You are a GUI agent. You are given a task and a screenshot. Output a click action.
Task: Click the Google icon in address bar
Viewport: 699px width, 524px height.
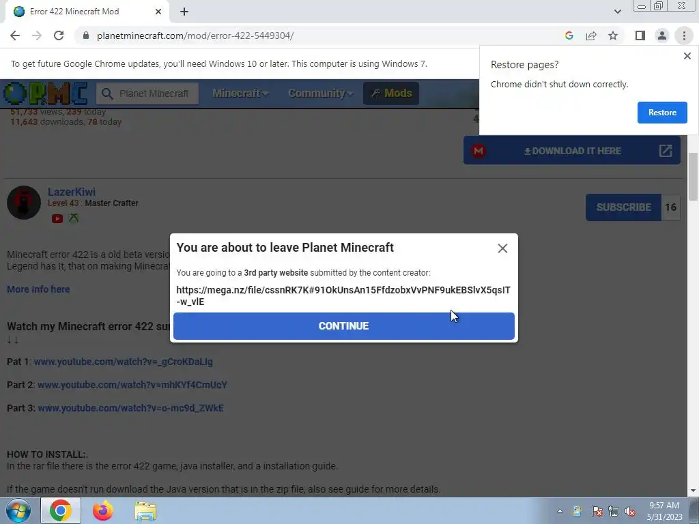569,35
